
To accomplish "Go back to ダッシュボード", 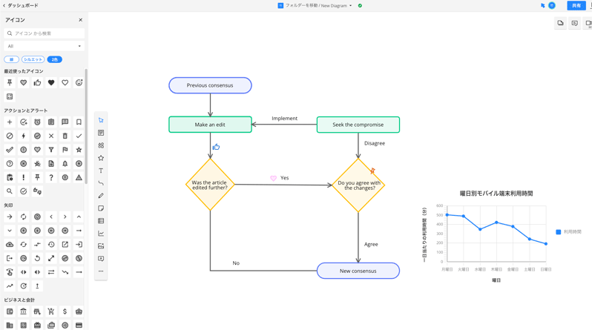I will [x=20, y=6].
